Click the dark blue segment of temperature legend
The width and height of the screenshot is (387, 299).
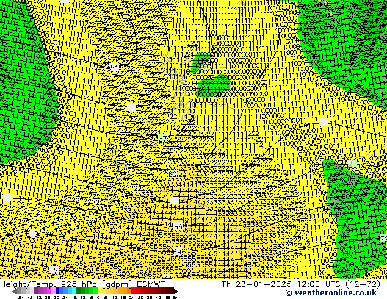[57, 291]
